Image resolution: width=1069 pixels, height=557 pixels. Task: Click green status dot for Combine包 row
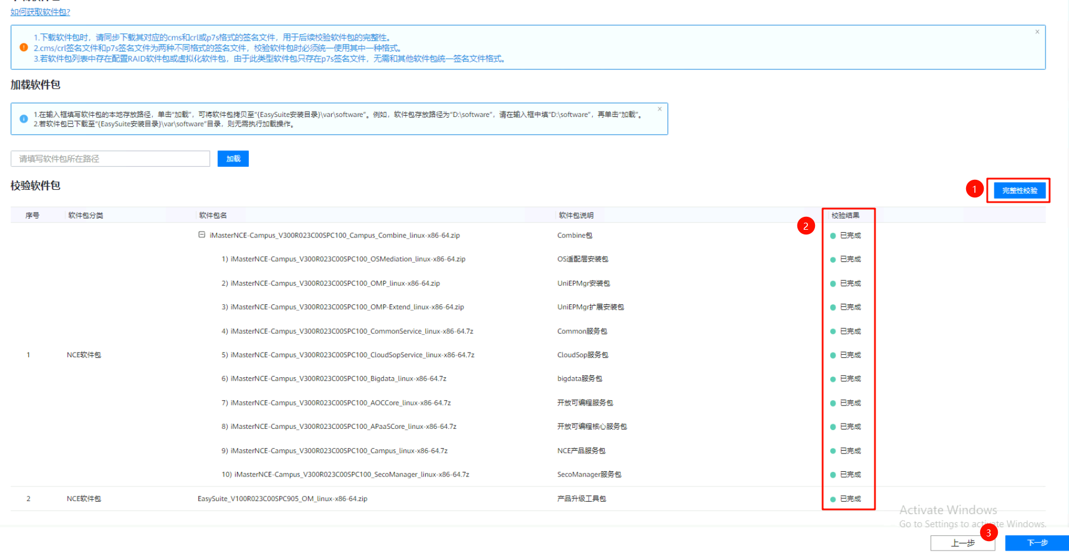[x=833, y=236]
